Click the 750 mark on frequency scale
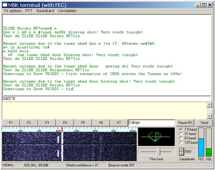Viewport: 215px width, 170px height. [x=39, y=131]
